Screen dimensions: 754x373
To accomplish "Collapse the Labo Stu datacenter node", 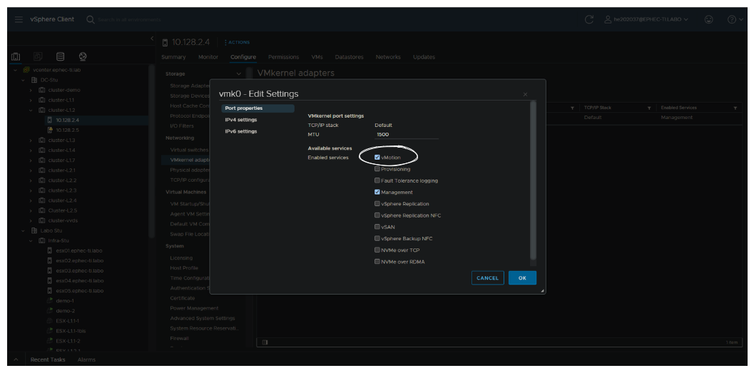I will tap(23, 230).
